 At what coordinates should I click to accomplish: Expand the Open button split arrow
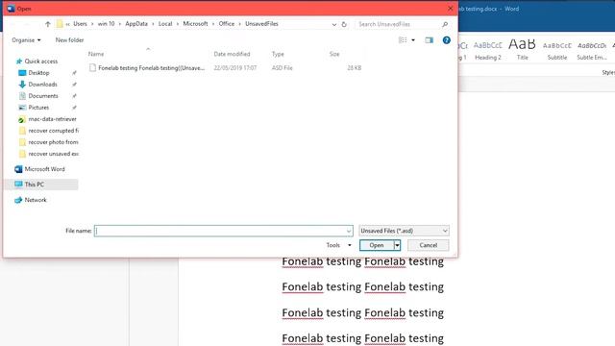(x=397, y=245)
